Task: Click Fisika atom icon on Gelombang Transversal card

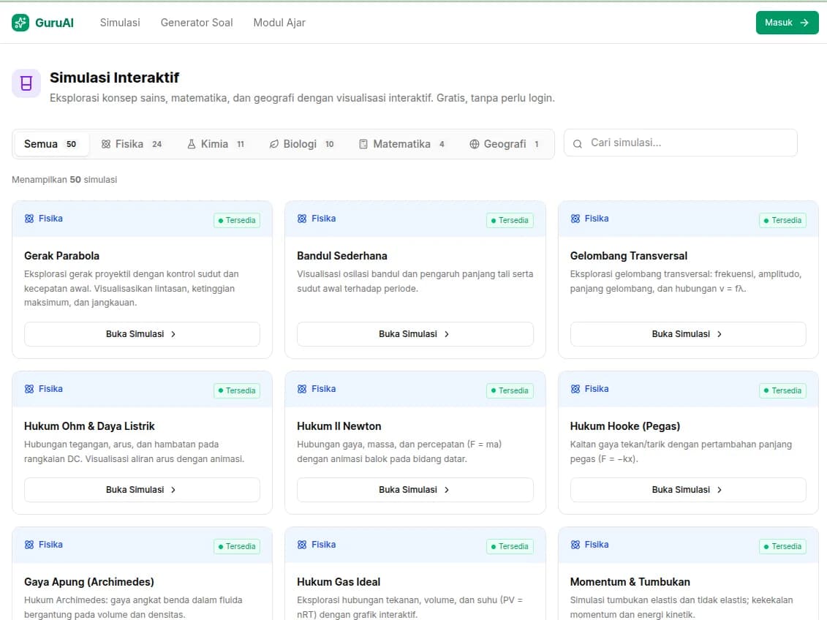Action: click(575, 219)
